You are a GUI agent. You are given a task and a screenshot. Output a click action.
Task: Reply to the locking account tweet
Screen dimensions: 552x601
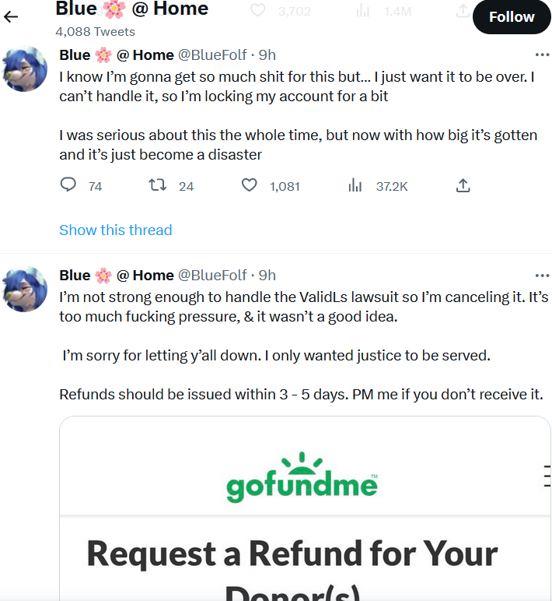[68, 185]
